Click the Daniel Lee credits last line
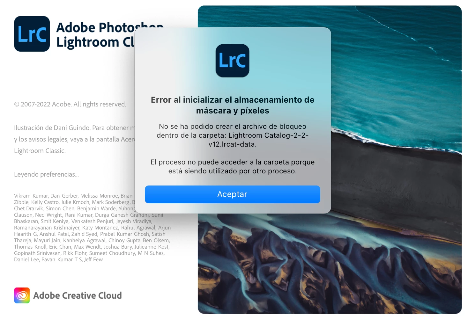 click(x=58, y=259)
